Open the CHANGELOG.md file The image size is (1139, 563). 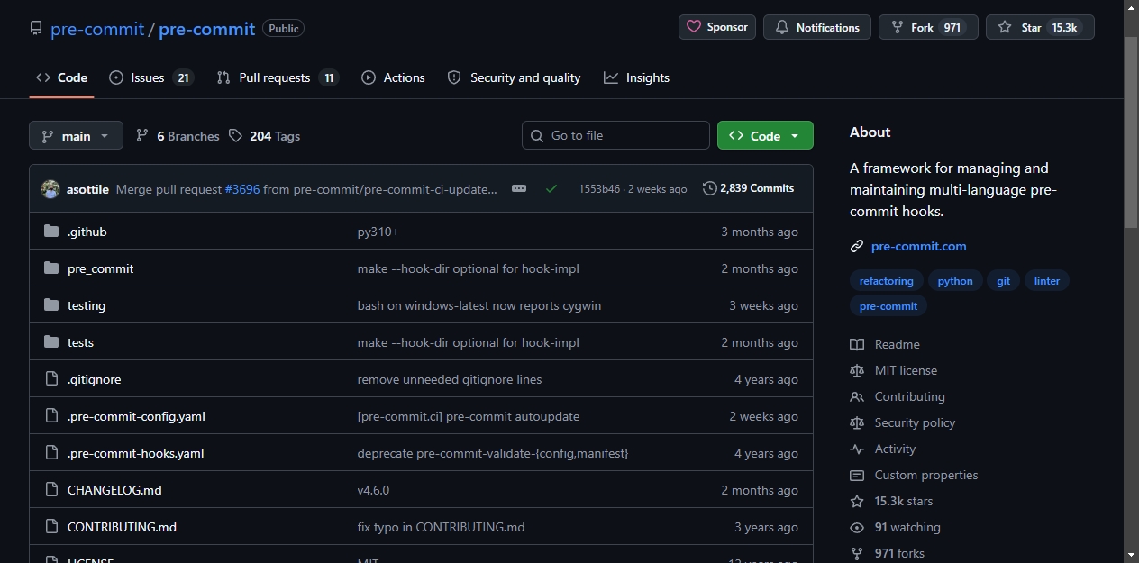tap(114, 490)
